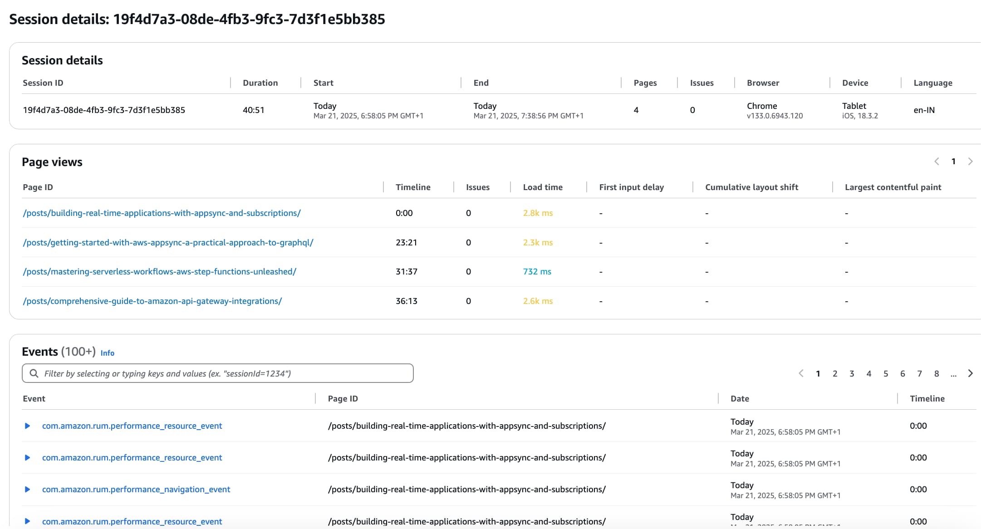981x529 pixels.
Task: Click the Issues header in Page views
Action: click(x=478, y=187)
